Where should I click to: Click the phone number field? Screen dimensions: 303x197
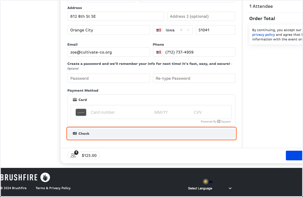[x=194, y=52]
